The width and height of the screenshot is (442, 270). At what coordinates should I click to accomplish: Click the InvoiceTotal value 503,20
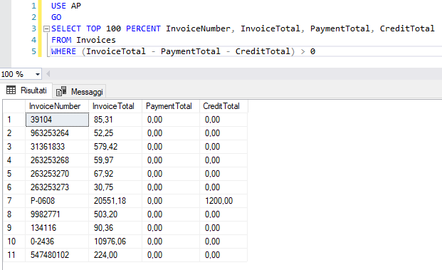tap(115, 214)
